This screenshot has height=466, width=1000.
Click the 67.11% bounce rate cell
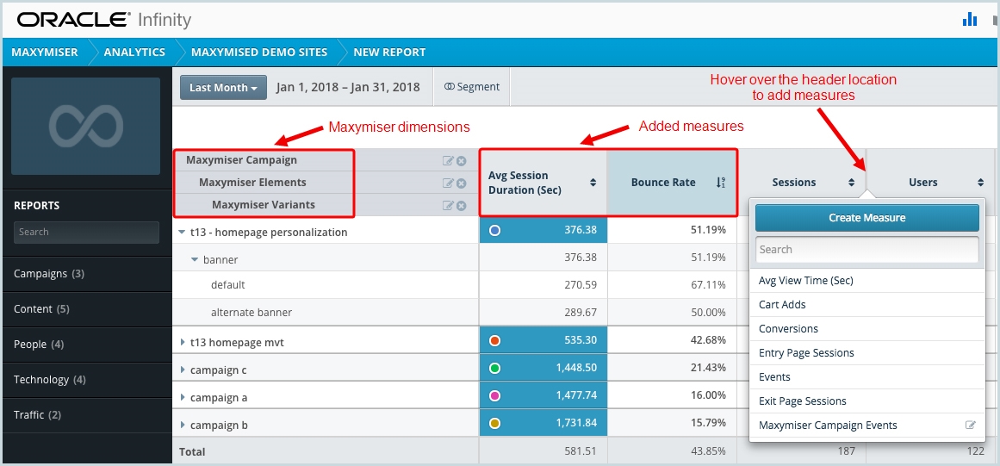pos(672,285)
